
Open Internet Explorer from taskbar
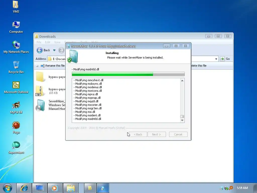pos(24,188)
